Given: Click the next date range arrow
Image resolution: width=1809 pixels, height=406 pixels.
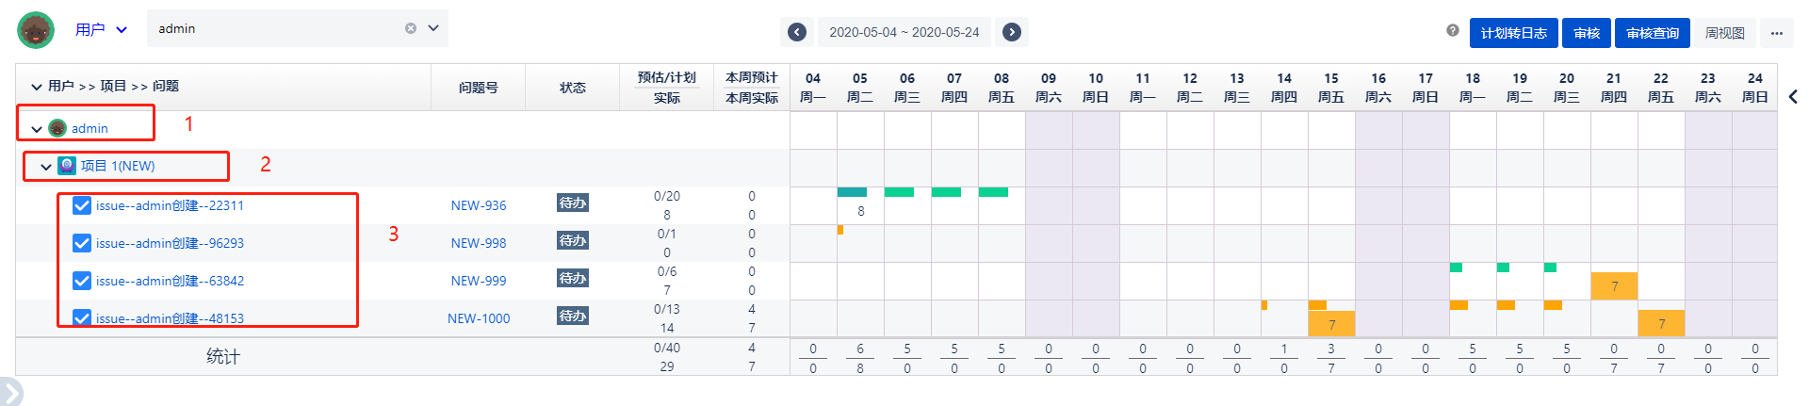Looking at the screenshot, I should point(1012,32).
